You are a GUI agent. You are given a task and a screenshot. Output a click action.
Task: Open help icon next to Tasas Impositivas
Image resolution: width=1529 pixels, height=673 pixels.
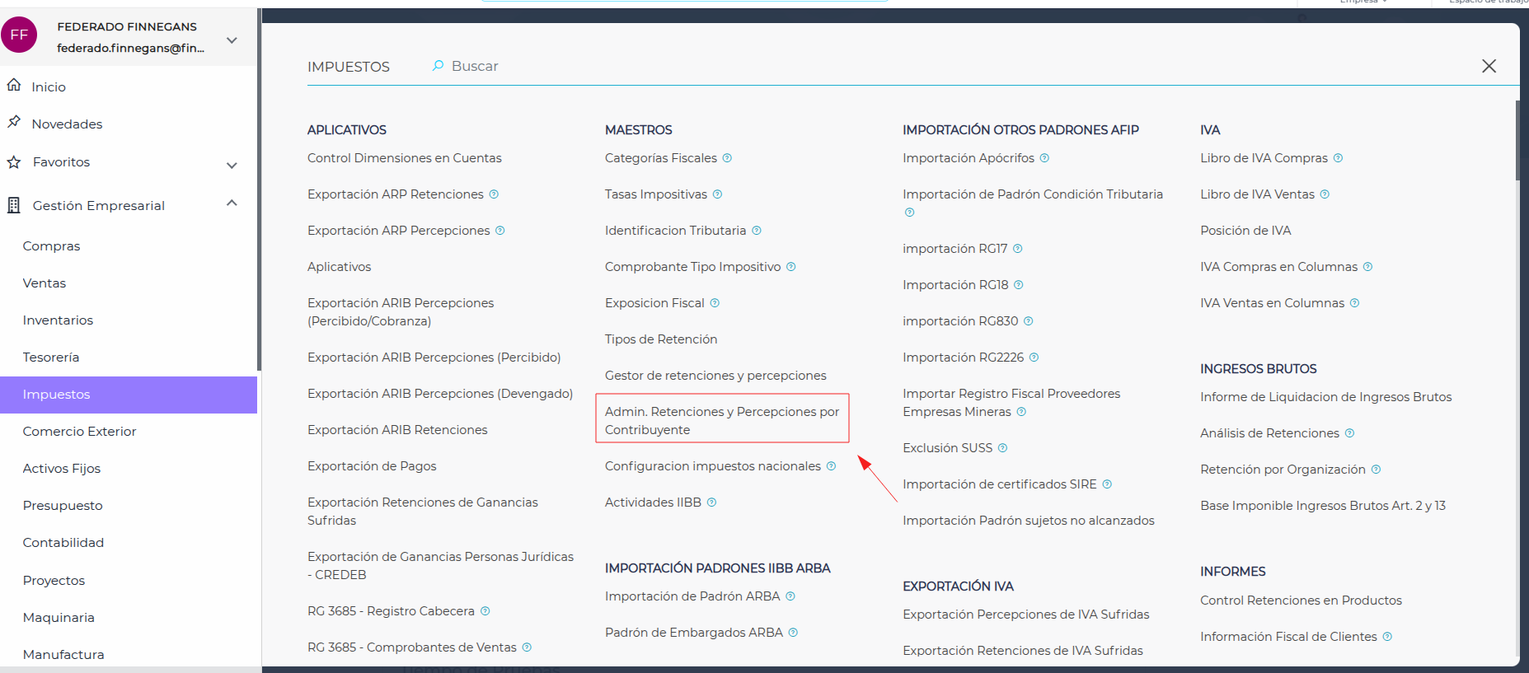tap(717, 194)
